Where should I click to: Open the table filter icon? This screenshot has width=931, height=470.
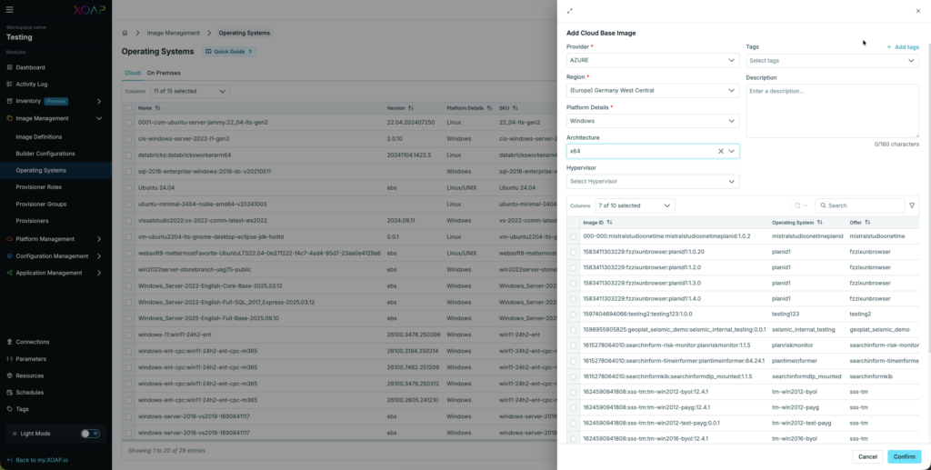coord(912,205)
